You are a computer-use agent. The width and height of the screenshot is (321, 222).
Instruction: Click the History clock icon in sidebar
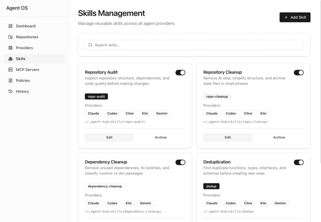click(x=10, y=92)
